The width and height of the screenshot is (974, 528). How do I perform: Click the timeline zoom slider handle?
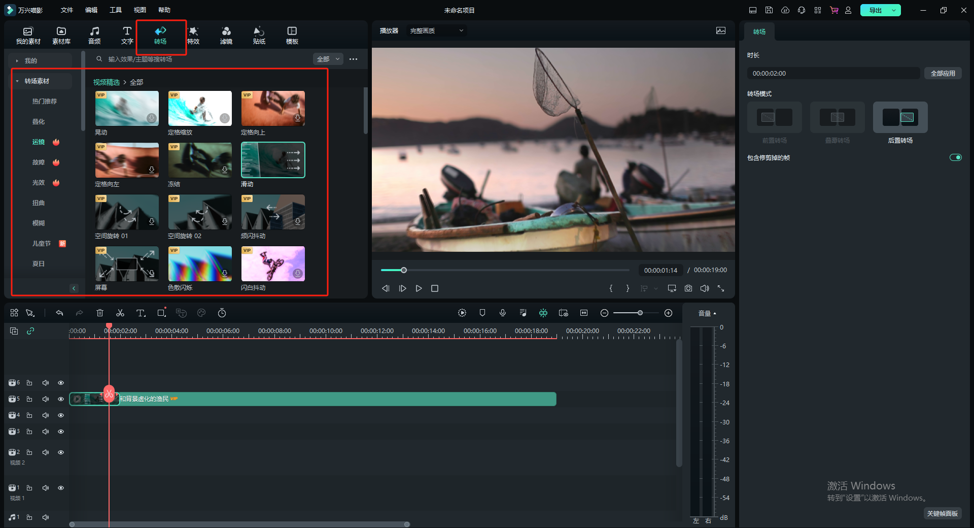point(640,313)
